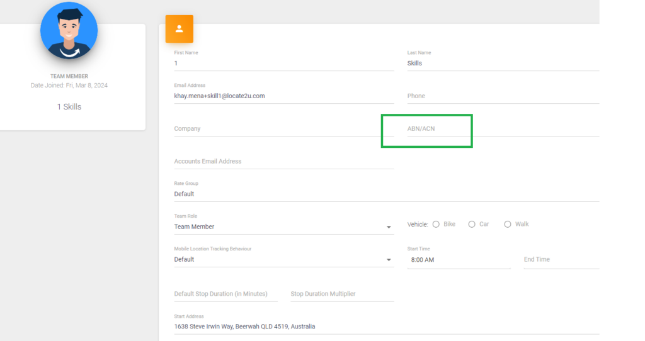This screenshot has width=645, height=341.
Task: Click the orange person profile icon
Action: coord(180,29)
